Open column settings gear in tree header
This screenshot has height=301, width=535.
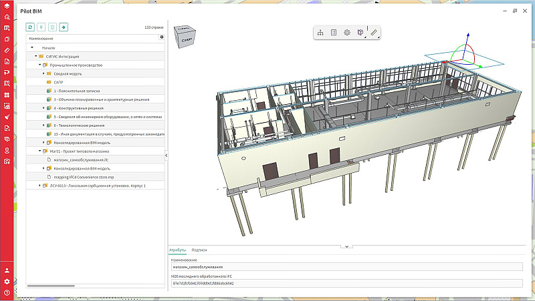pyautogui.click(x=161, y=38)
